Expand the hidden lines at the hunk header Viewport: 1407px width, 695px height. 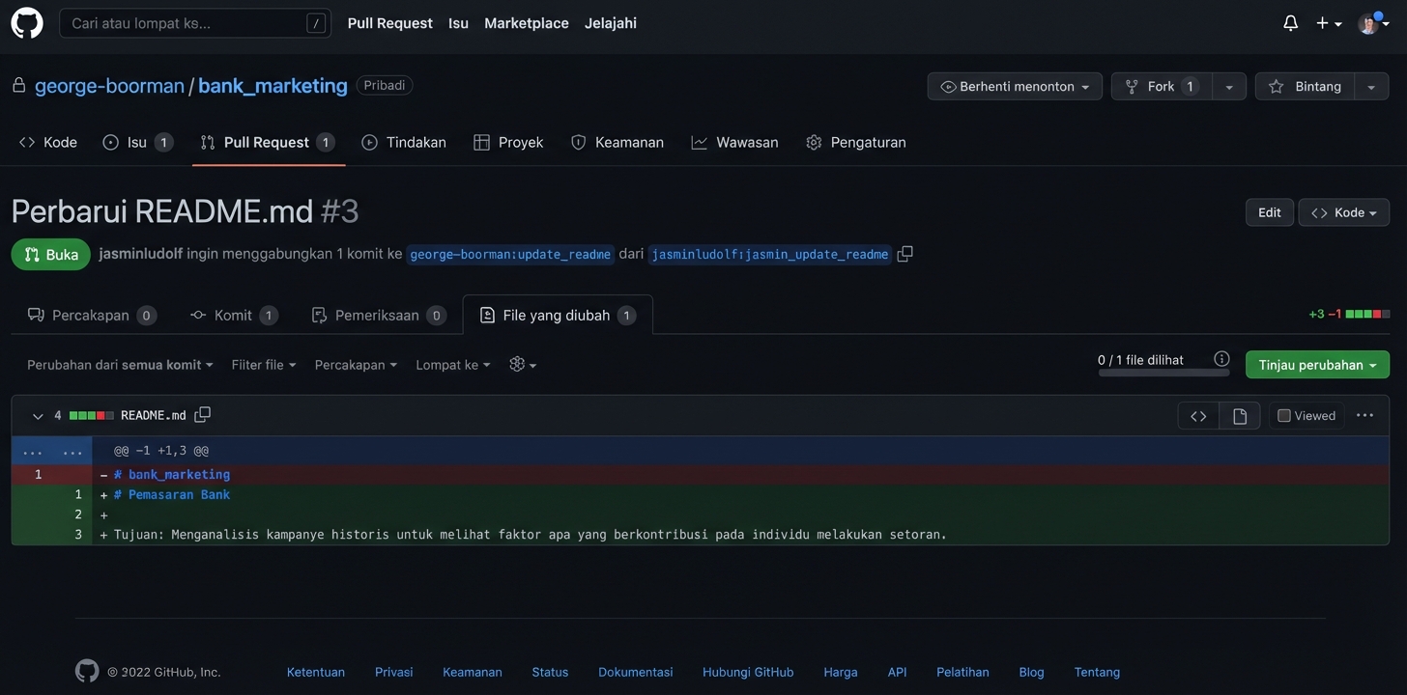51,451
